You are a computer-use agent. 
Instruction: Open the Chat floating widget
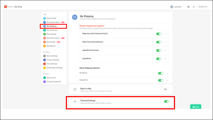click(x=196, y=107)
